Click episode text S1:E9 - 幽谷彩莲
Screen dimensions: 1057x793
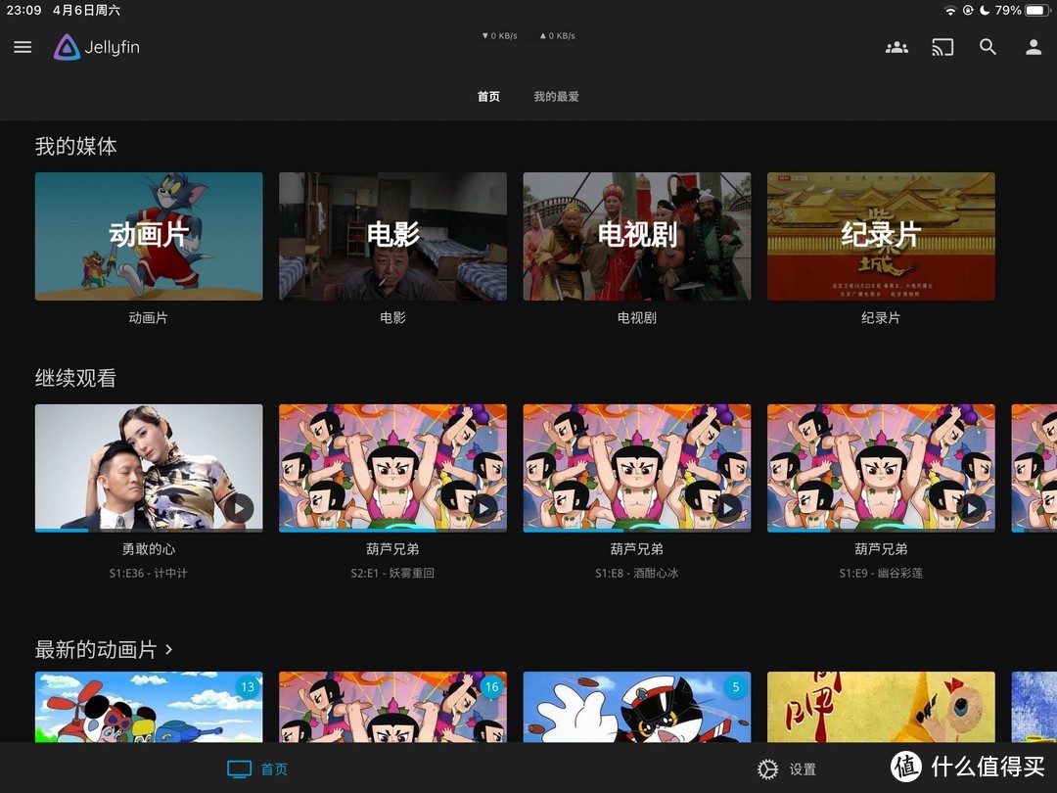pos(881,573)
